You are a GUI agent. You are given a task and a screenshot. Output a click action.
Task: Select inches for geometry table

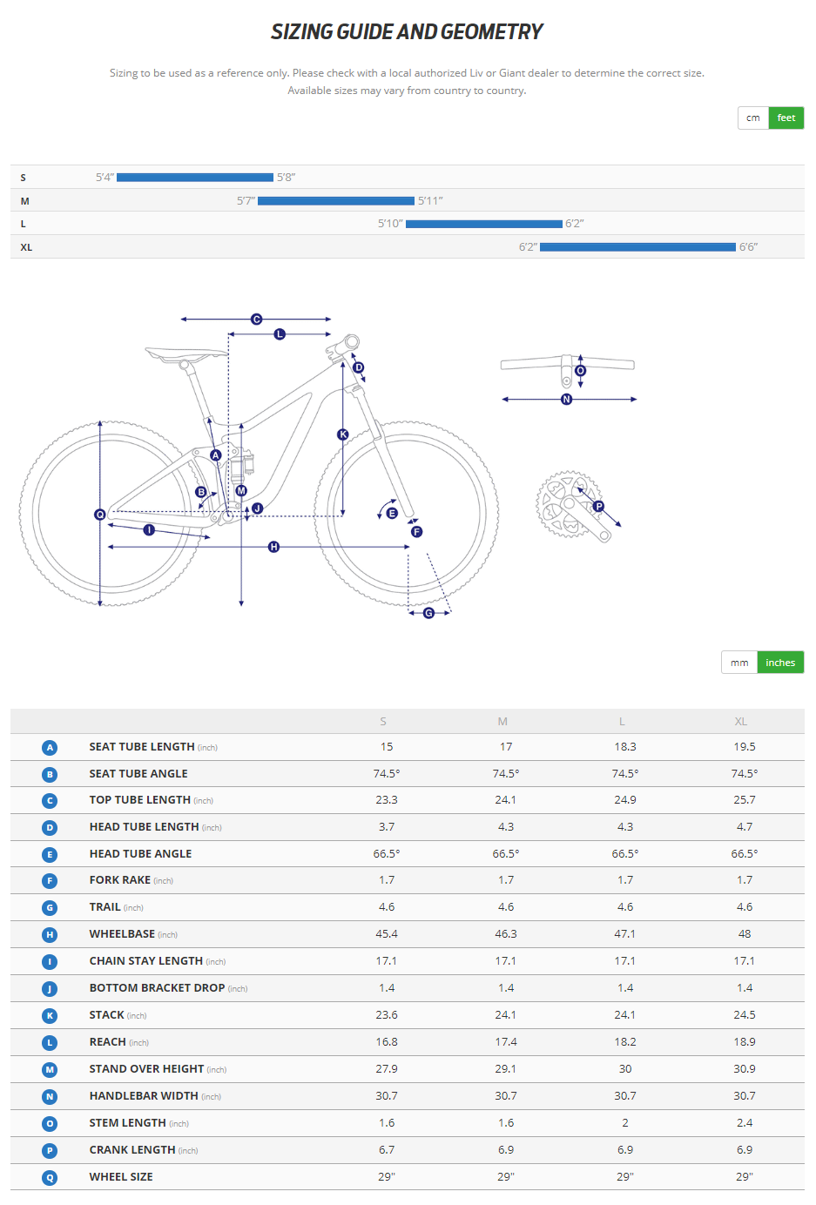tap(780, 663)
